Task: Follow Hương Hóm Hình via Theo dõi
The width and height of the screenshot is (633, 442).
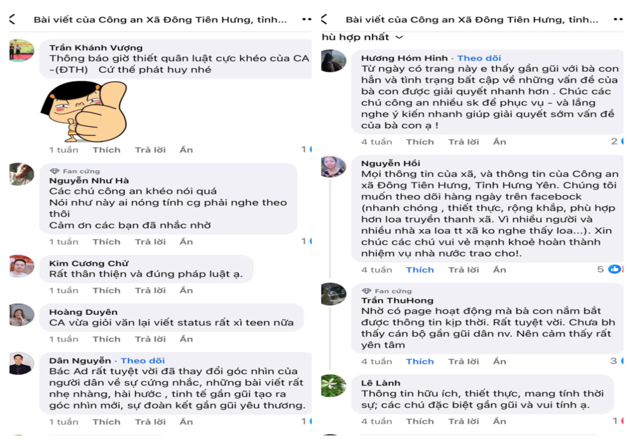Action: point(479,58)
